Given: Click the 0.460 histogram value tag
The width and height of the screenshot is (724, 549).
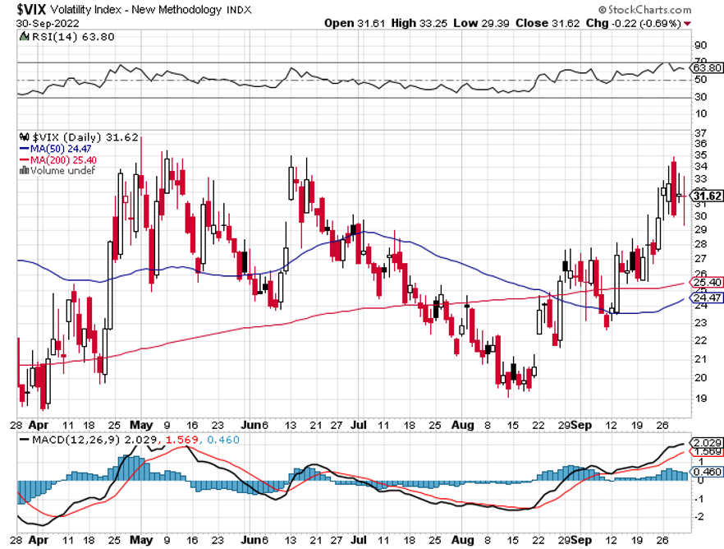Looking at the screenshot, I should 706,472.
